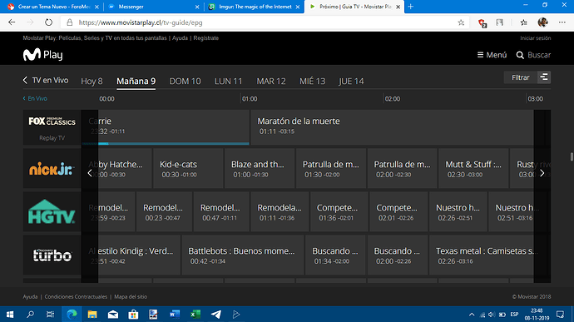The width and height of the screenshot is (574, 322).
Task: Open Telegram from the taskbar
Action: (216, 315)
